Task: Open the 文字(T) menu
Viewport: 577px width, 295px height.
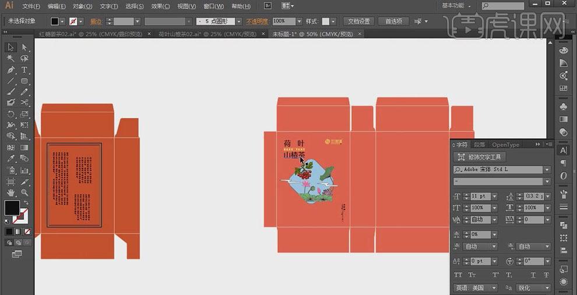Action: click(x=108, y=6)
